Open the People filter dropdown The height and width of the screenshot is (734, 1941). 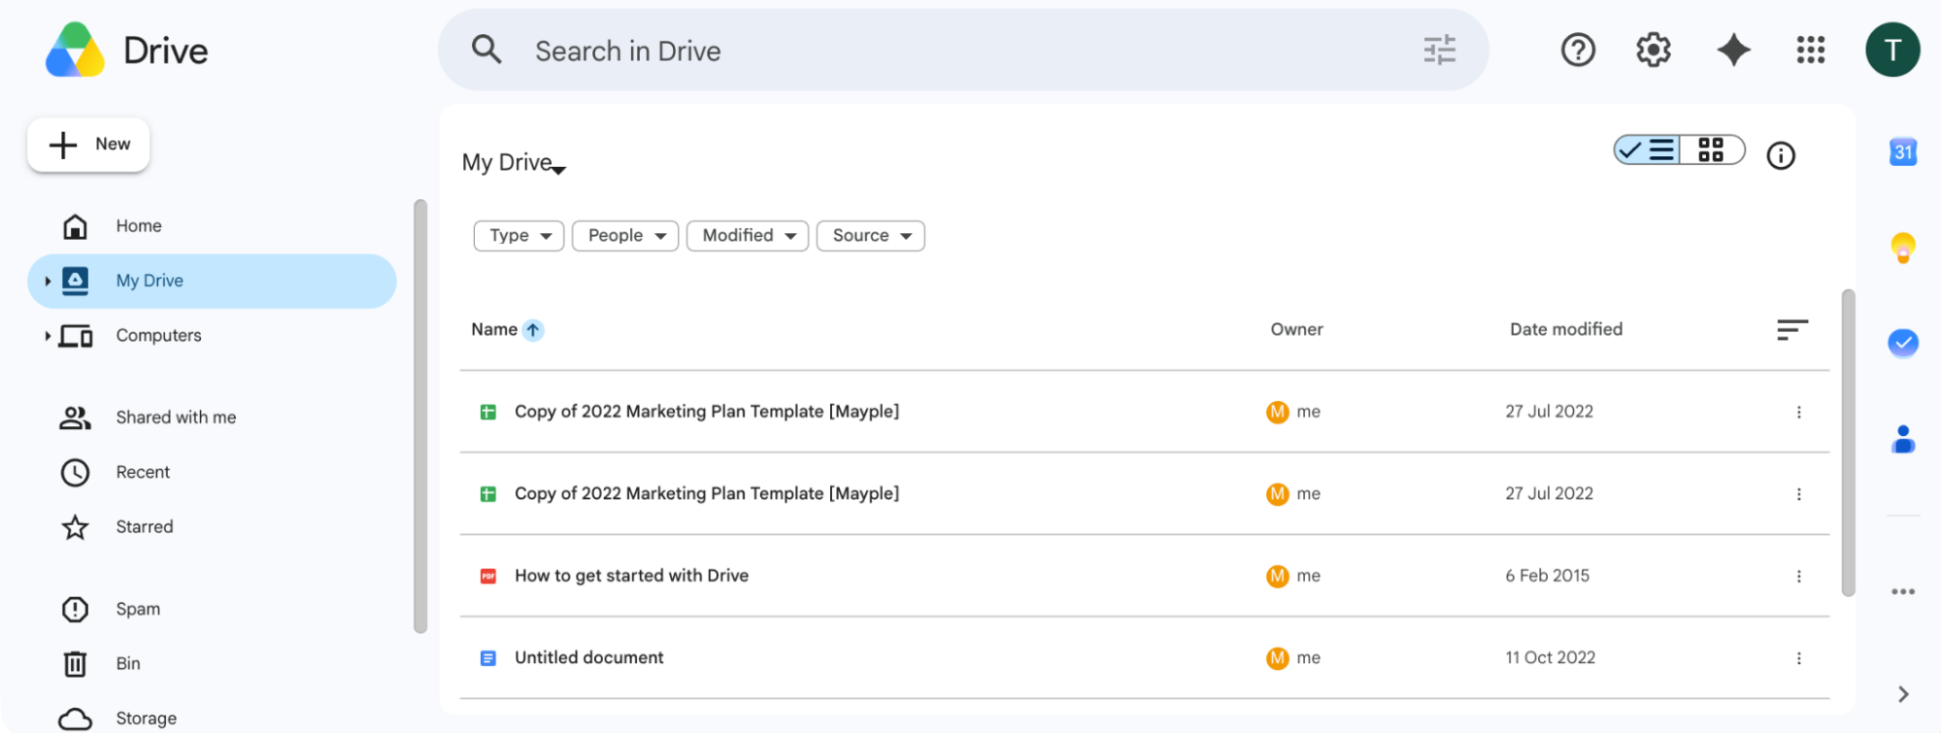coord(624,236)
